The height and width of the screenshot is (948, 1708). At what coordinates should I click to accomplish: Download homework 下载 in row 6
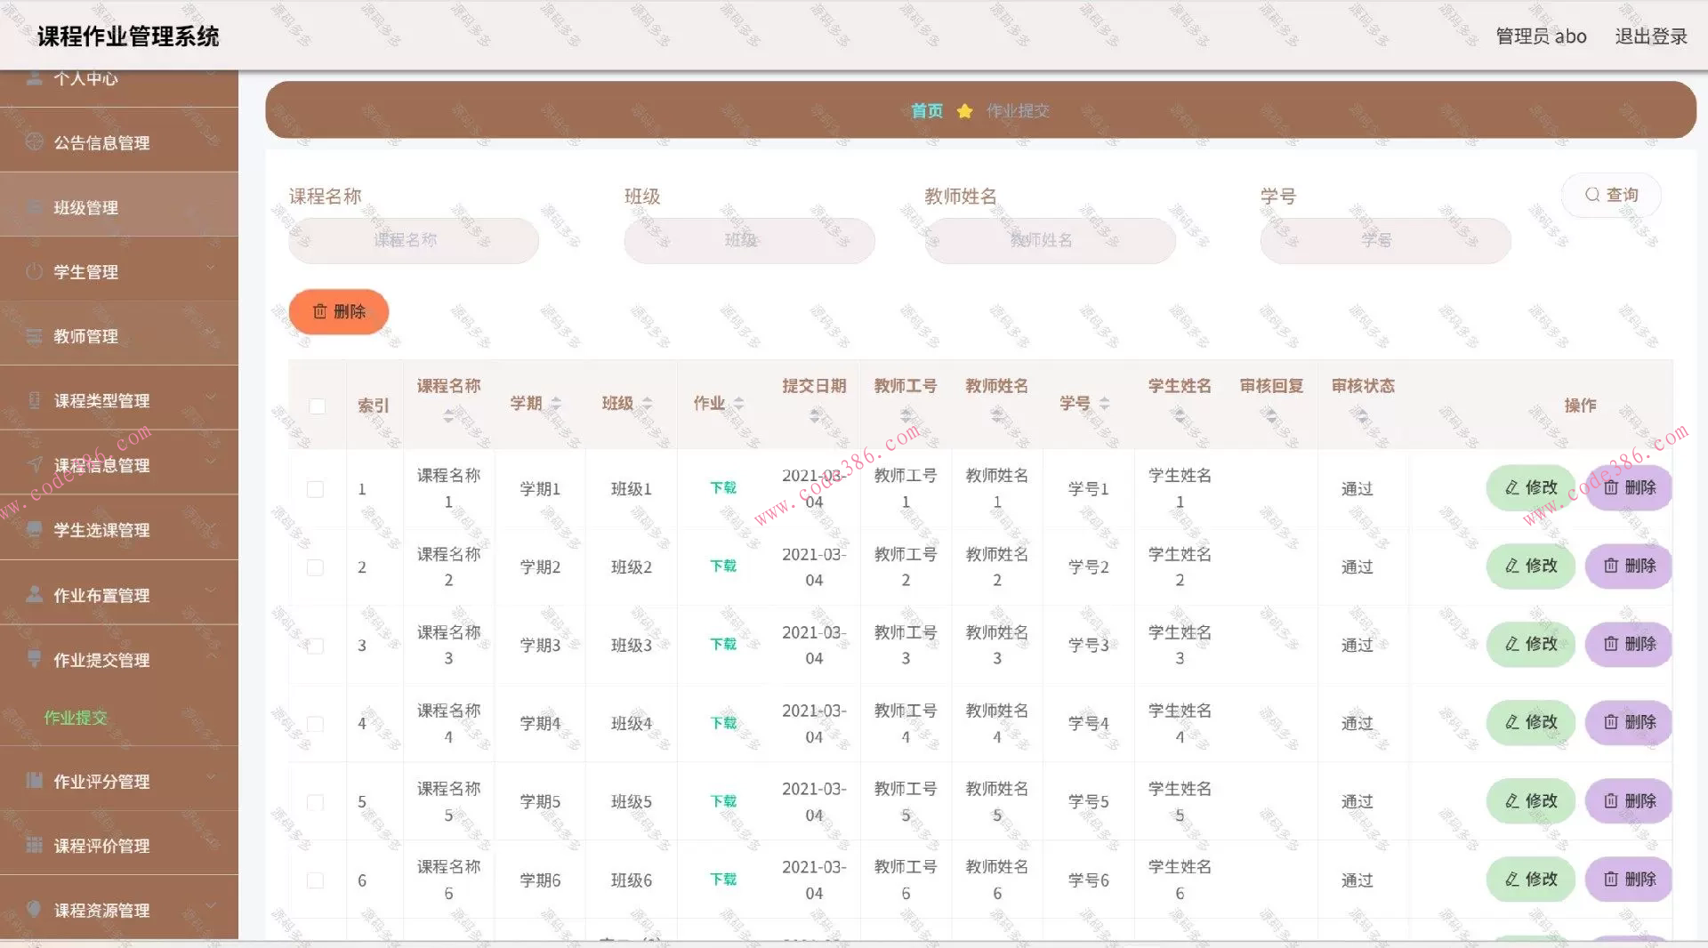[x=723, y=879]
